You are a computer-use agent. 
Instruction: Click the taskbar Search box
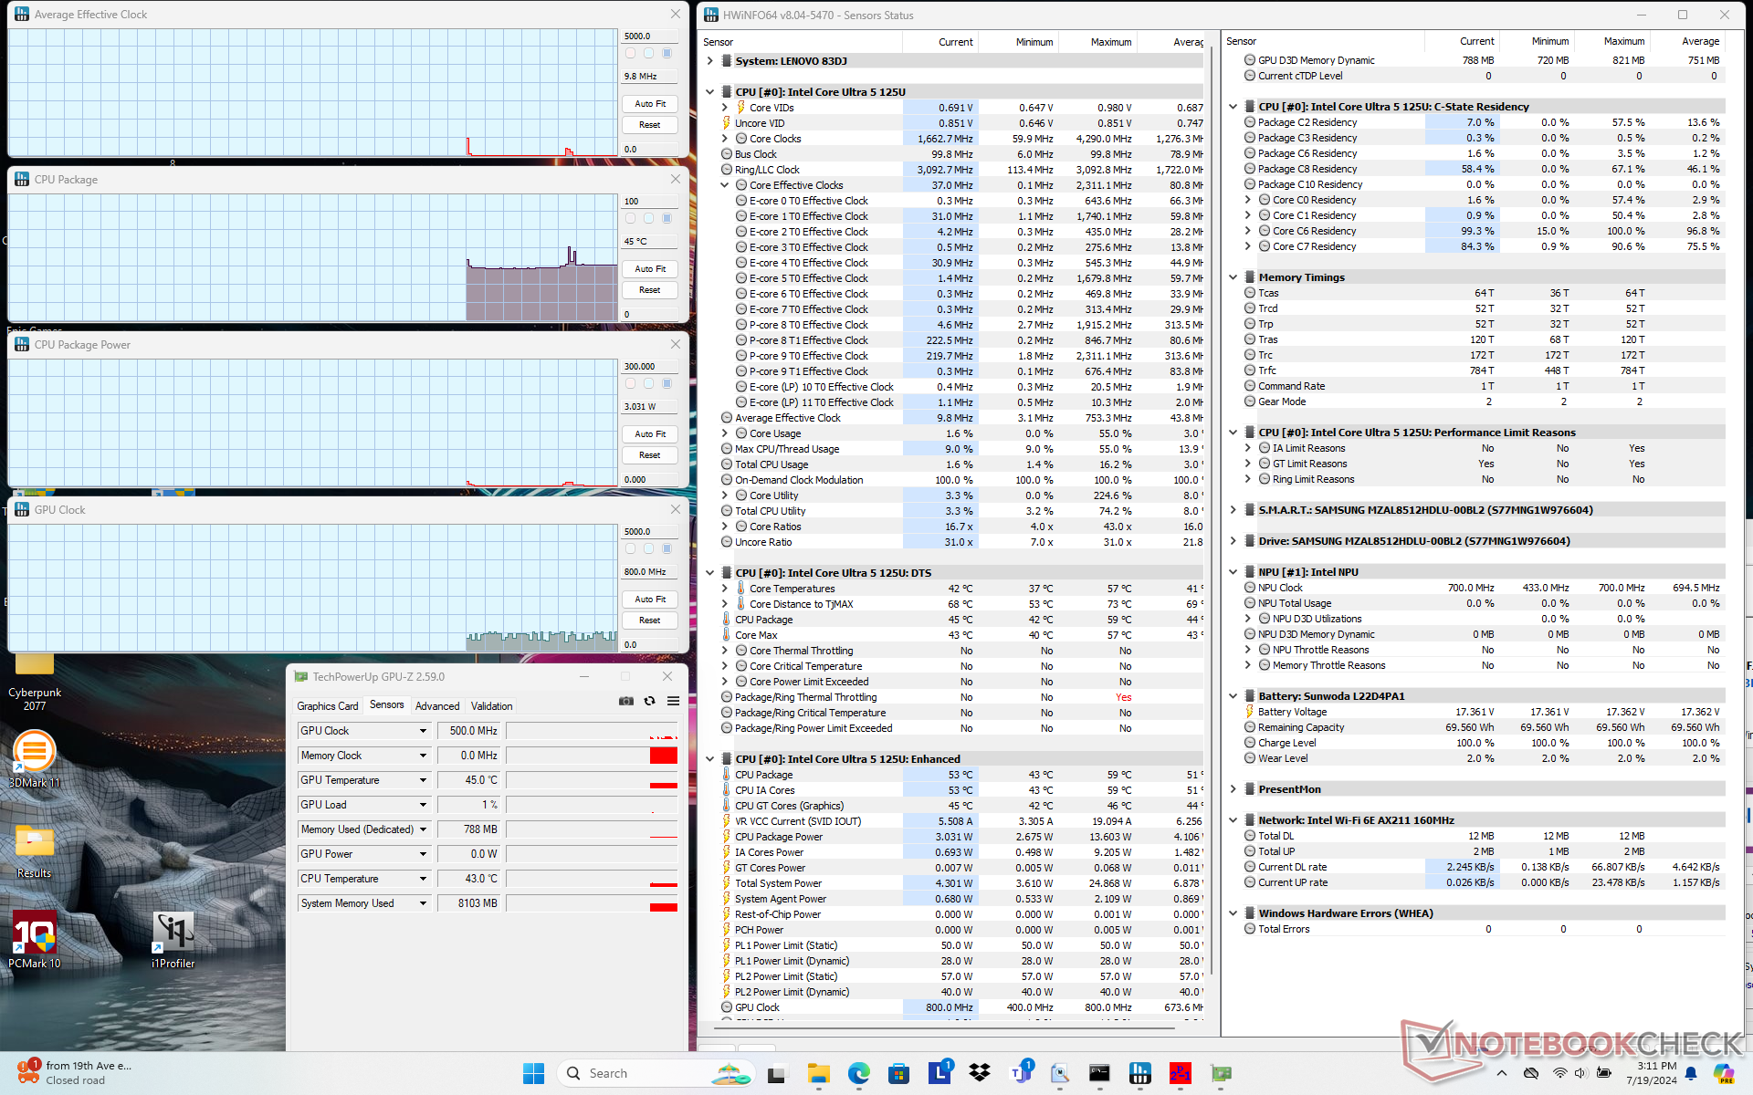[x=608, y=1073]
